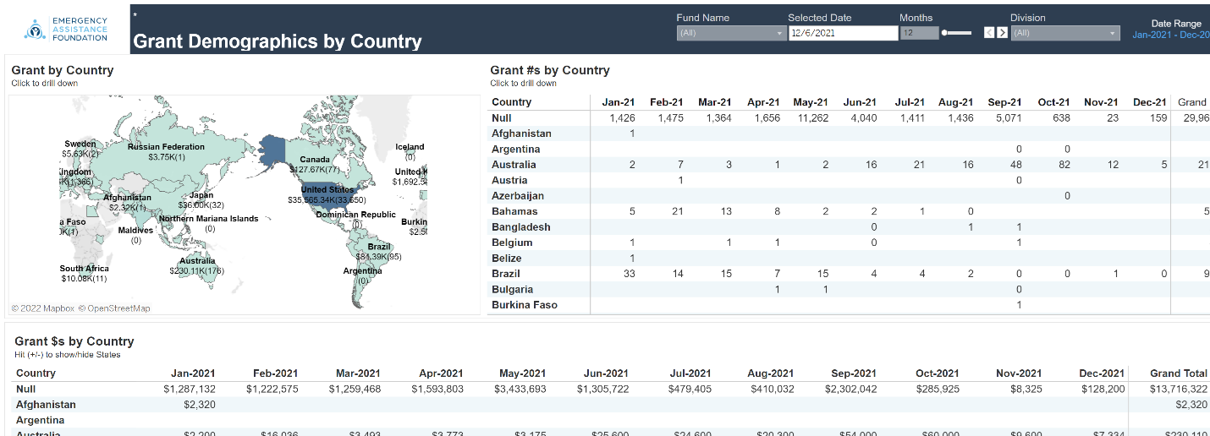Select South Africa label on the map
Screen dimensions: 1210x436
point(84,269)
